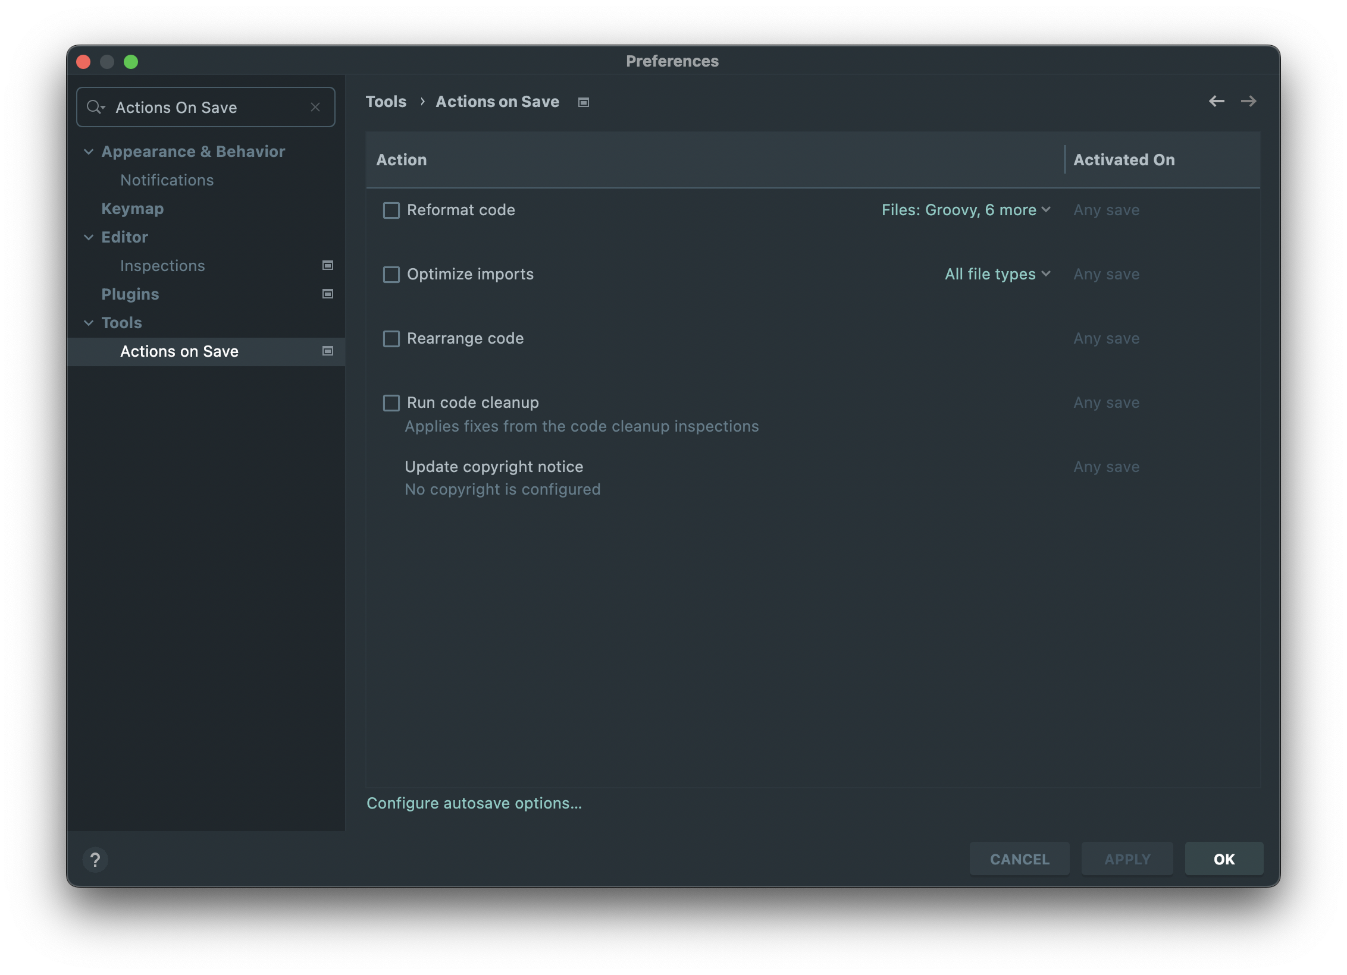Clear the search field with X icon
1347x975 pixels.
click(315, 107)
